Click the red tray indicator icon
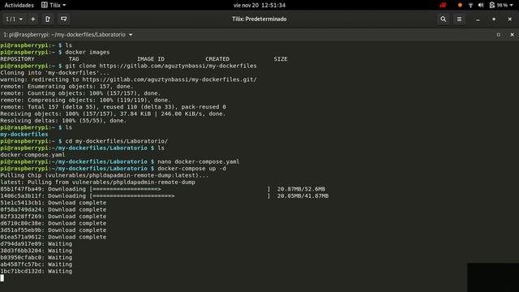This screenshot has height=292, width=519. click(x=443, y=5)
